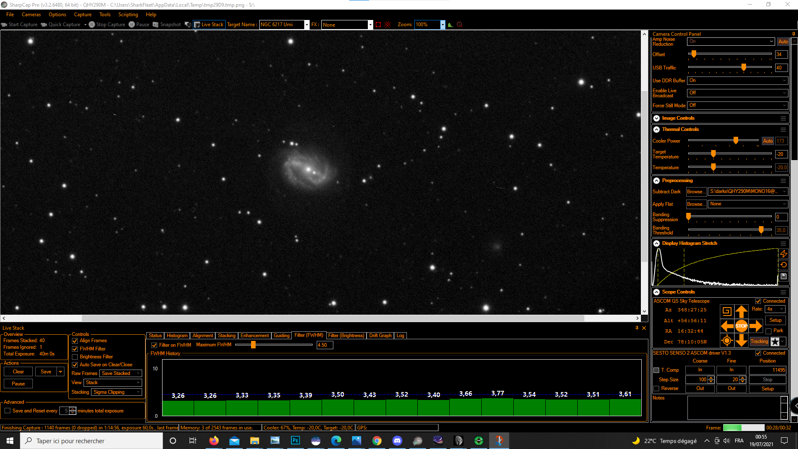Click the Tracking button
Viewport: 798px width, 449px height.
[x=759, y=341]
